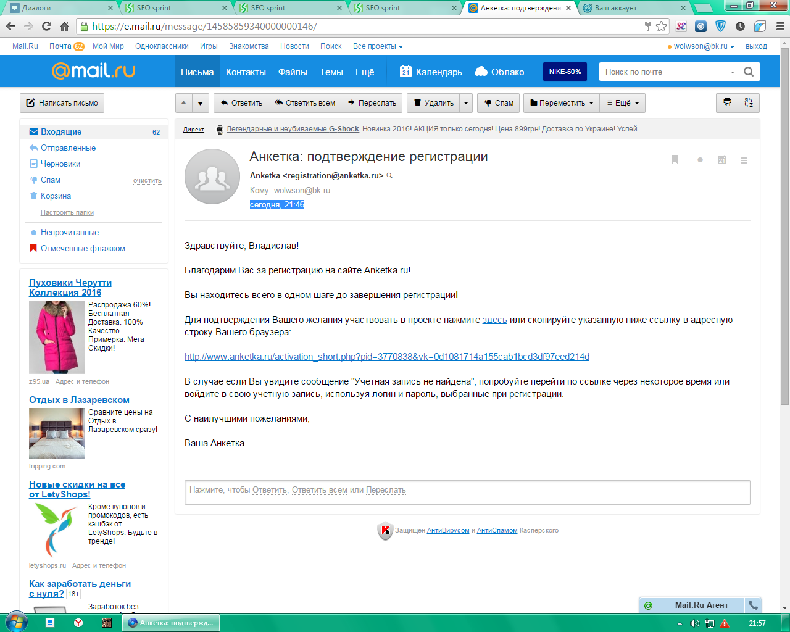Open the Темы tab
Viewport: 790px width, 632px height.
[331, 72]
